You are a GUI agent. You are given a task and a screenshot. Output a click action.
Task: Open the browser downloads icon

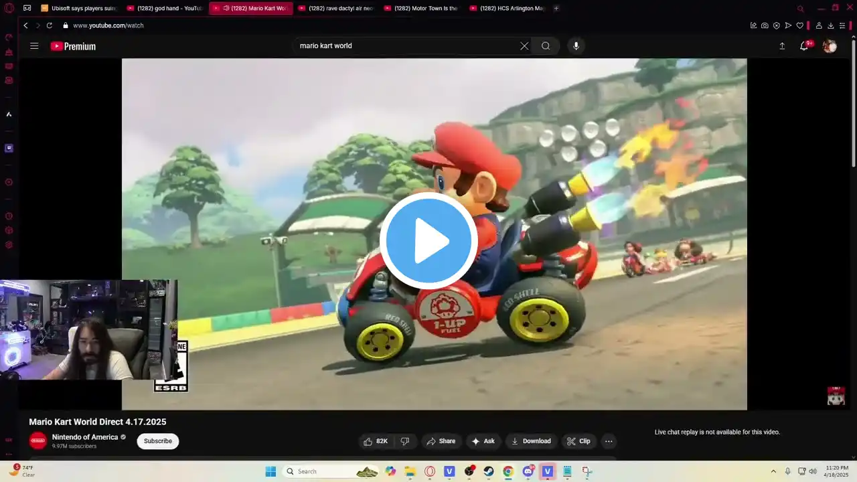830,25
